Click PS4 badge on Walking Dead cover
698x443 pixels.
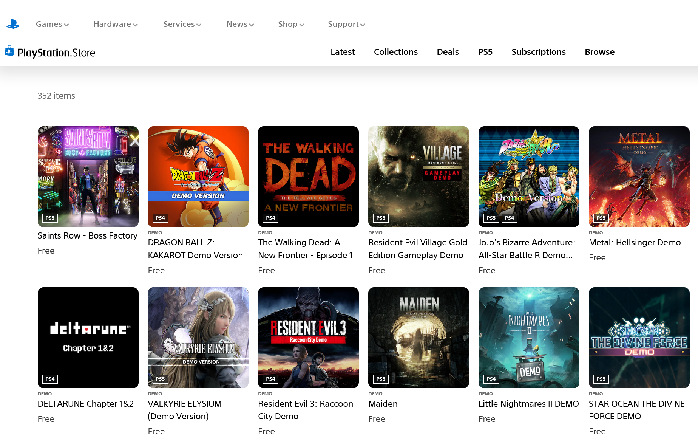pyautogui.click(x=270, y=218)
